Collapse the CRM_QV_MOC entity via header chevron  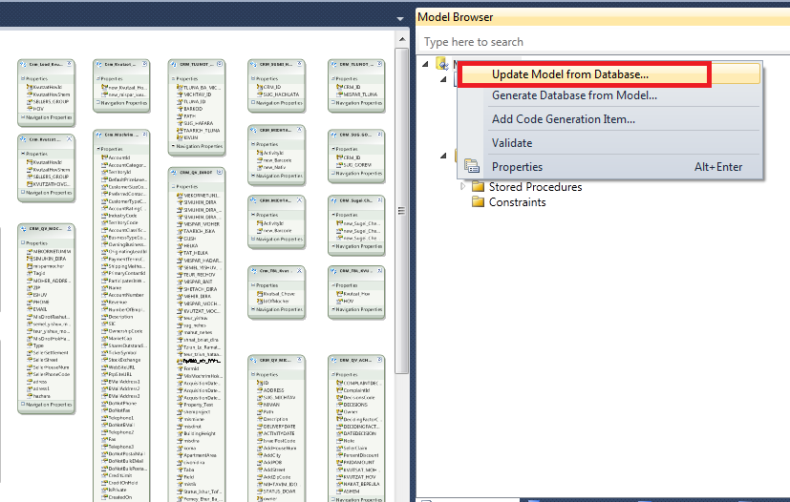70,229
